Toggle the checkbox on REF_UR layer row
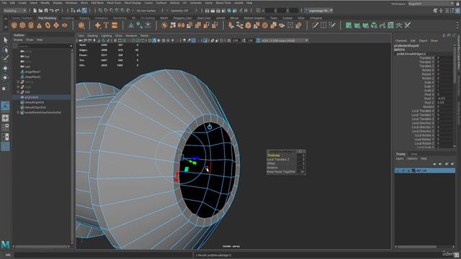Screen dimensions: 461x259 (413, 171)
